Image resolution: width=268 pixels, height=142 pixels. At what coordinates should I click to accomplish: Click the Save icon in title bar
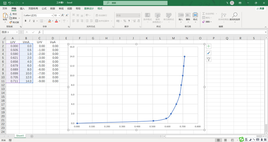point(5,3)
